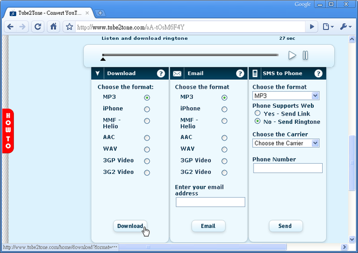Open the home page via house icon
The image size is (358, 253).
click(54, 27)
